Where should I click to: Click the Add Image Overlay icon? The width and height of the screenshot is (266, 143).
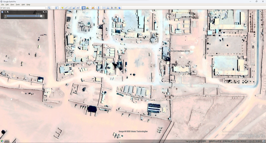click(74, 8)
